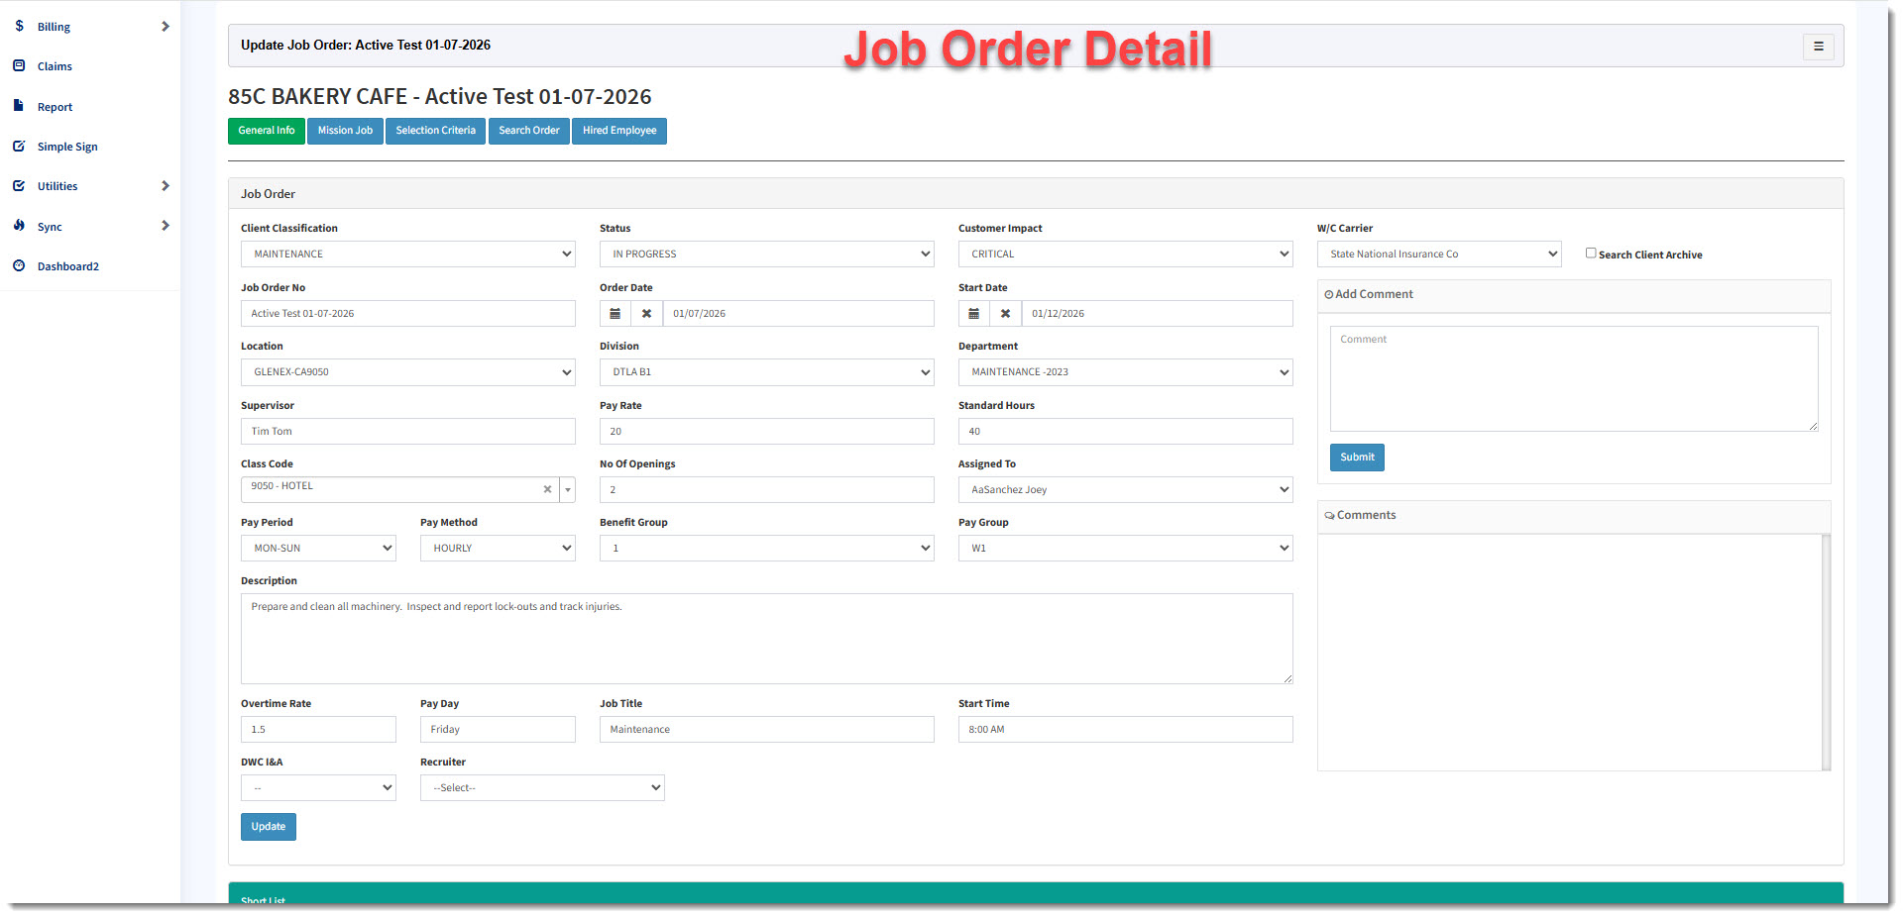Click the Billing dollar icon in sidebar
This screenshot has height=918, width=1903.
click(x=19, y=26)
